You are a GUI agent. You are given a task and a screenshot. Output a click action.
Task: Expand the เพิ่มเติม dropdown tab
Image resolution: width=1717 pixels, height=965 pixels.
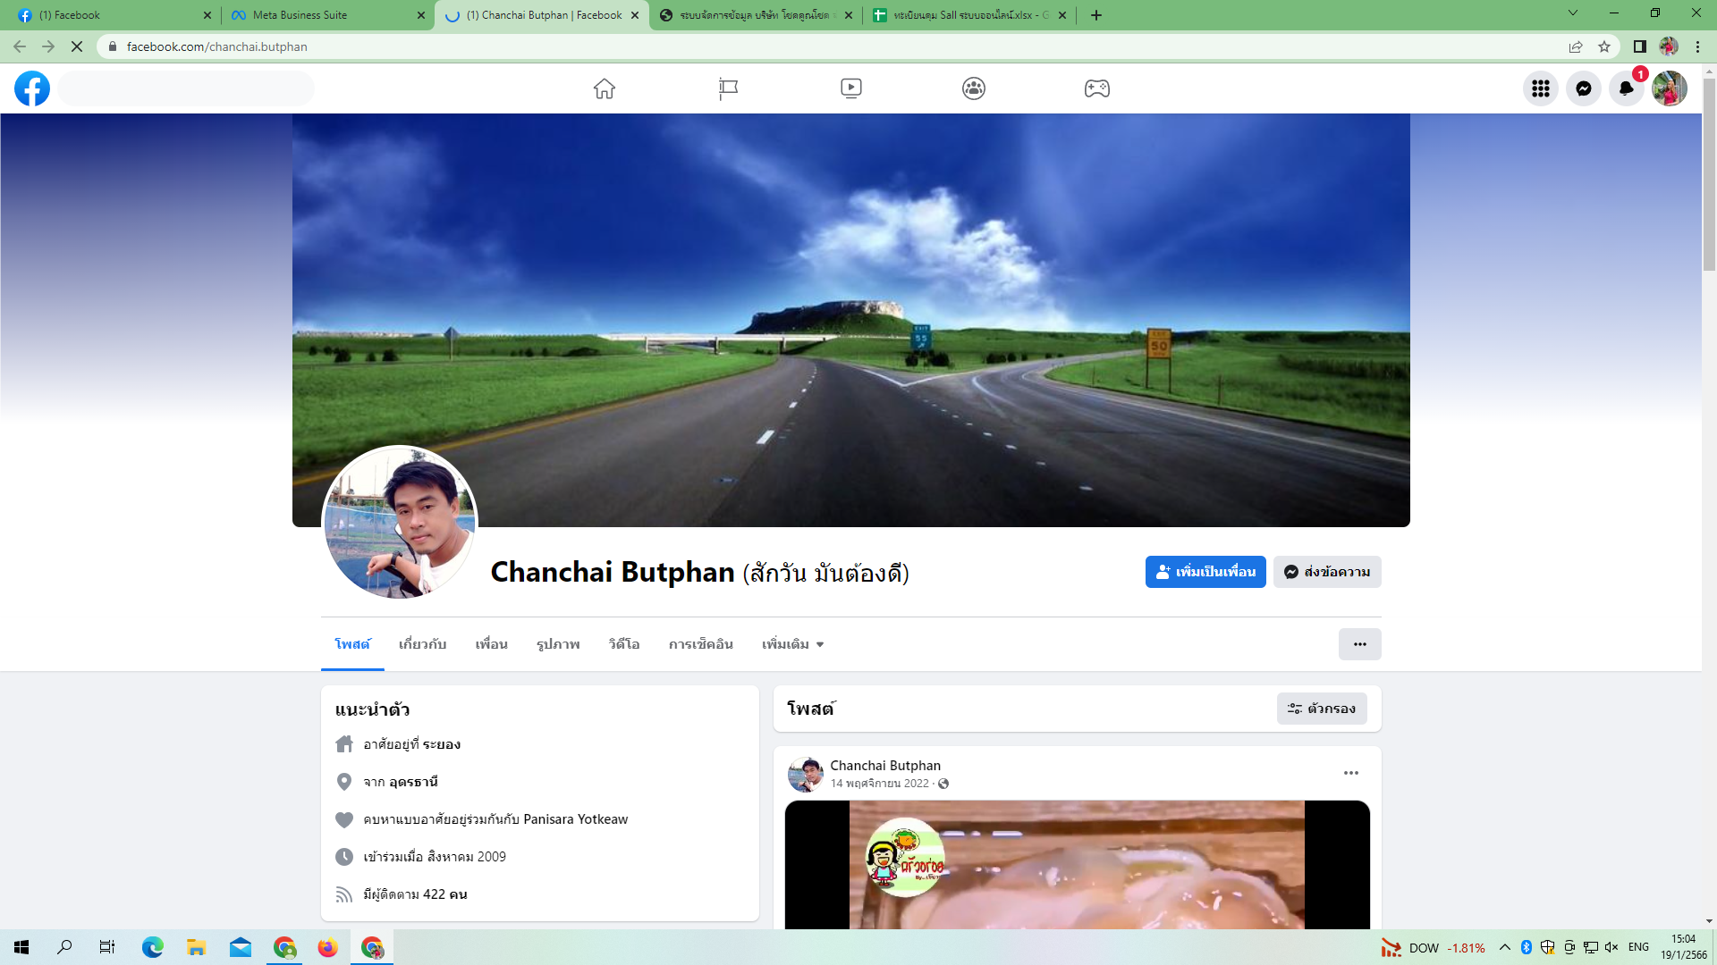click(792, 644)
